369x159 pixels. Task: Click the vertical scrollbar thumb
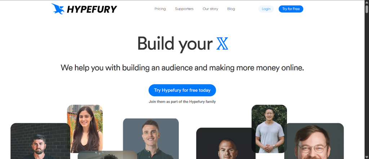click(x=366, y=9)
